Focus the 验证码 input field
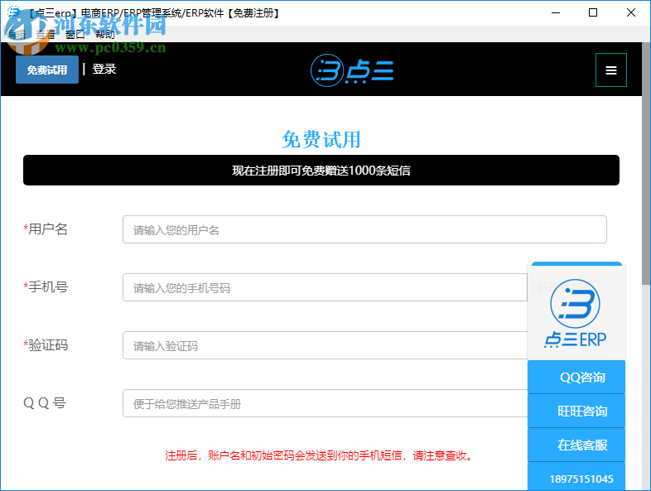651x491 pixels. tap(325, 345)
